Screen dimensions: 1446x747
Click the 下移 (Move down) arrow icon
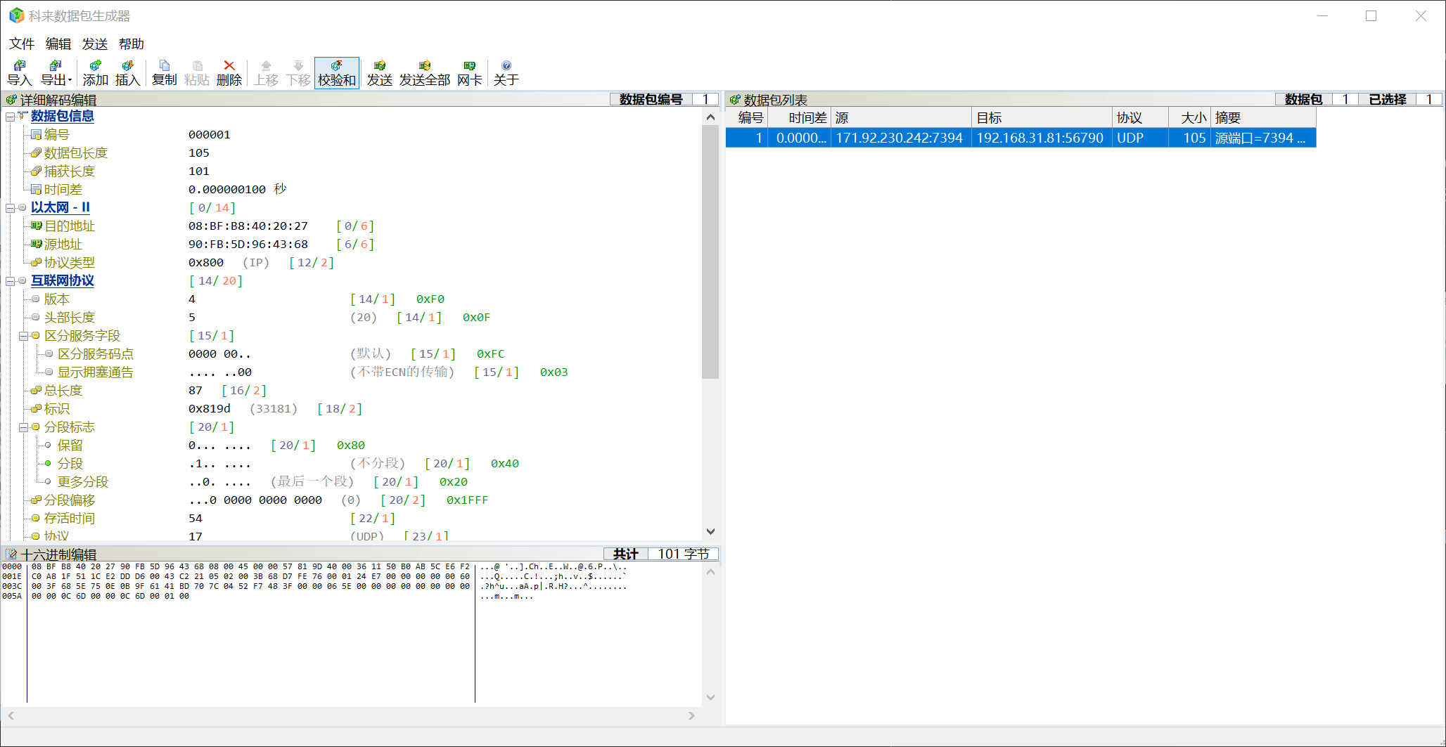tap(299, 73)
